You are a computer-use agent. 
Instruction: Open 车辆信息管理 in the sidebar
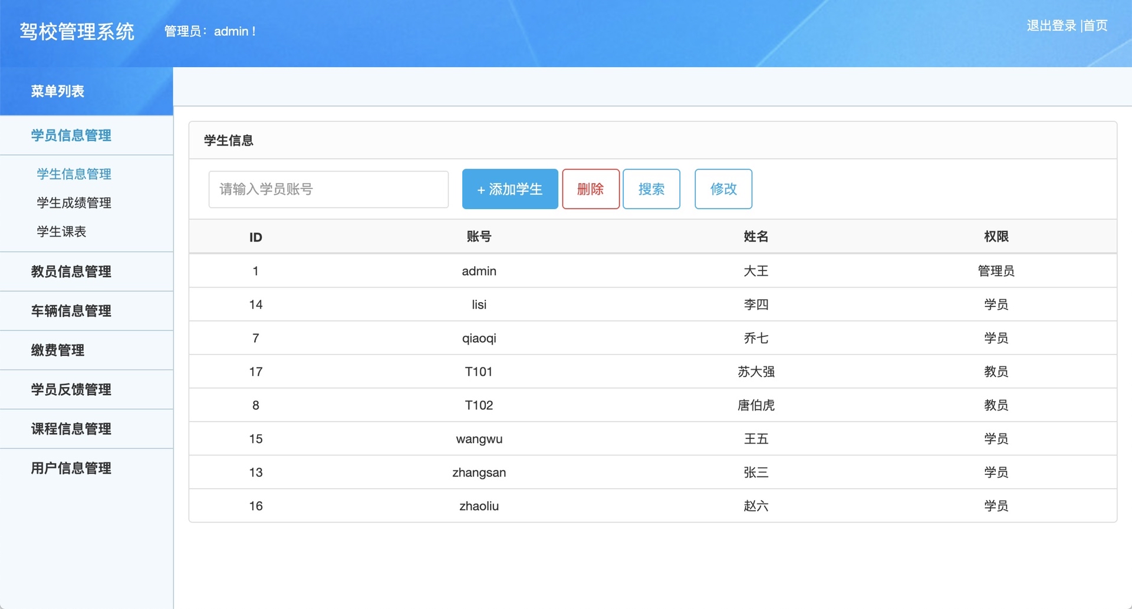(71, 311)
